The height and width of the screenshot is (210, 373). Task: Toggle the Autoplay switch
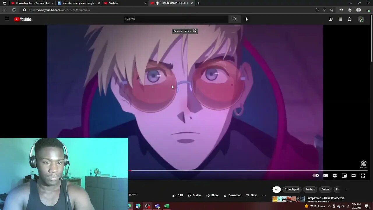[316, 176]
